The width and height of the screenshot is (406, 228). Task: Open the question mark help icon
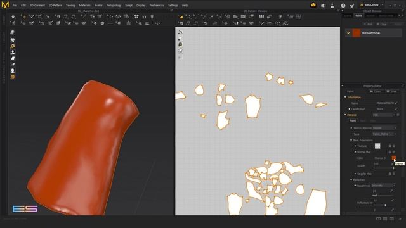343,6
